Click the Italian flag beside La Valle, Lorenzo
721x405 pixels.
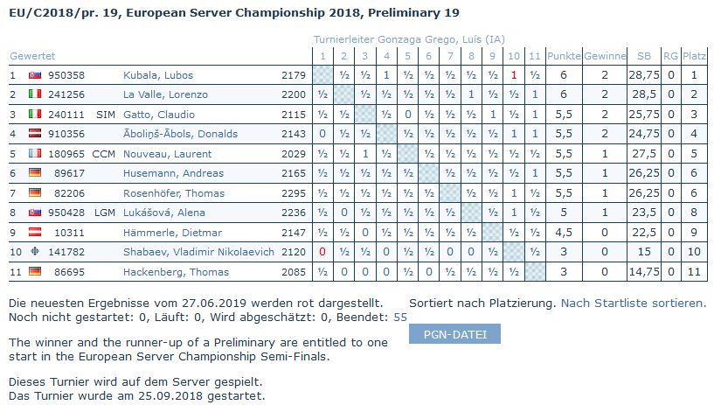coord(35,94)
